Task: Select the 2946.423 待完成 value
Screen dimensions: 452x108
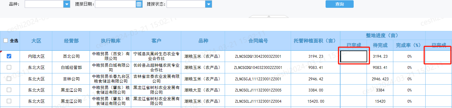Action: click(x=380, y=79)
